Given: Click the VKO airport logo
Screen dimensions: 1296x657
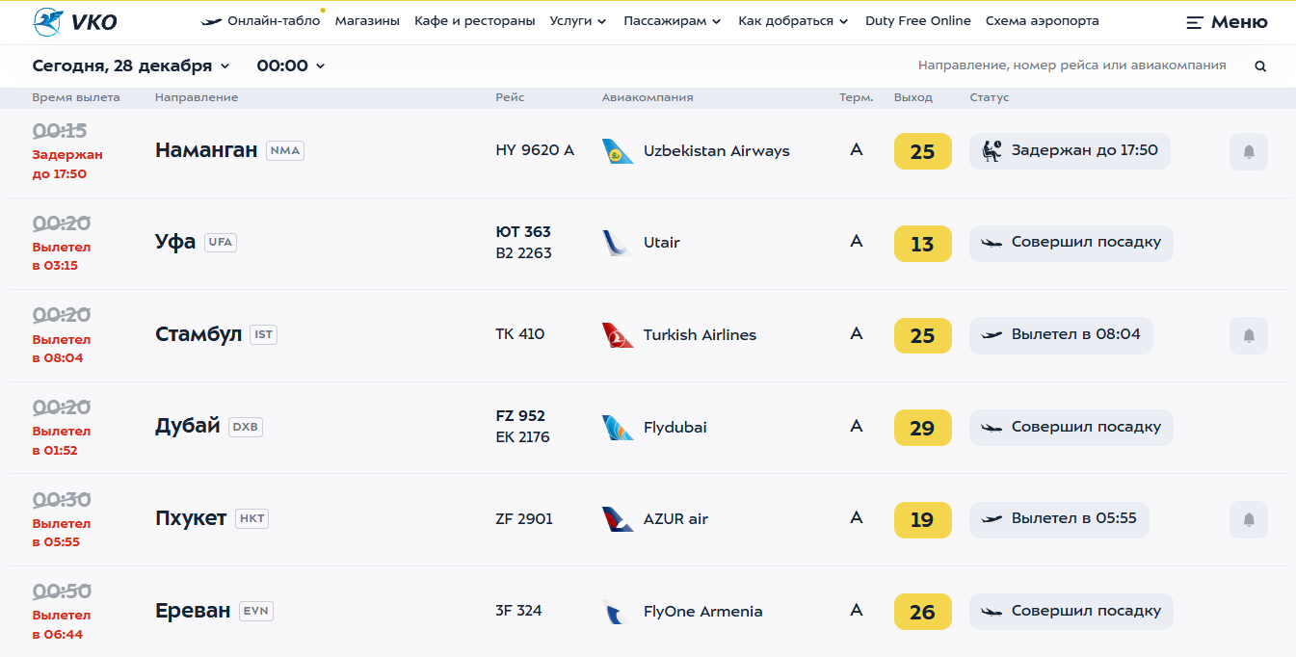Looking at the screenshot, I should [74, 21].
